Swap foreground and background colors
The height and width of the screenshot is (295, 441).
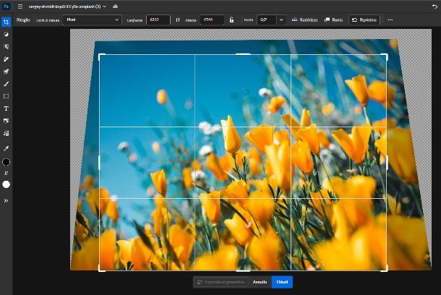7,174
